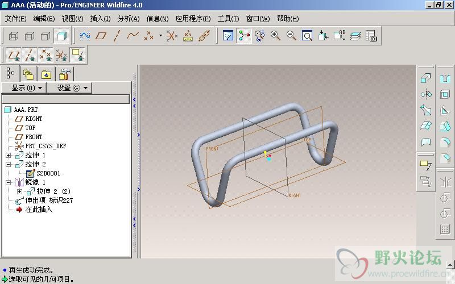Switch to the model tree tab
Image resolution: width=455 pixels, height=284 pixels.
10,74
